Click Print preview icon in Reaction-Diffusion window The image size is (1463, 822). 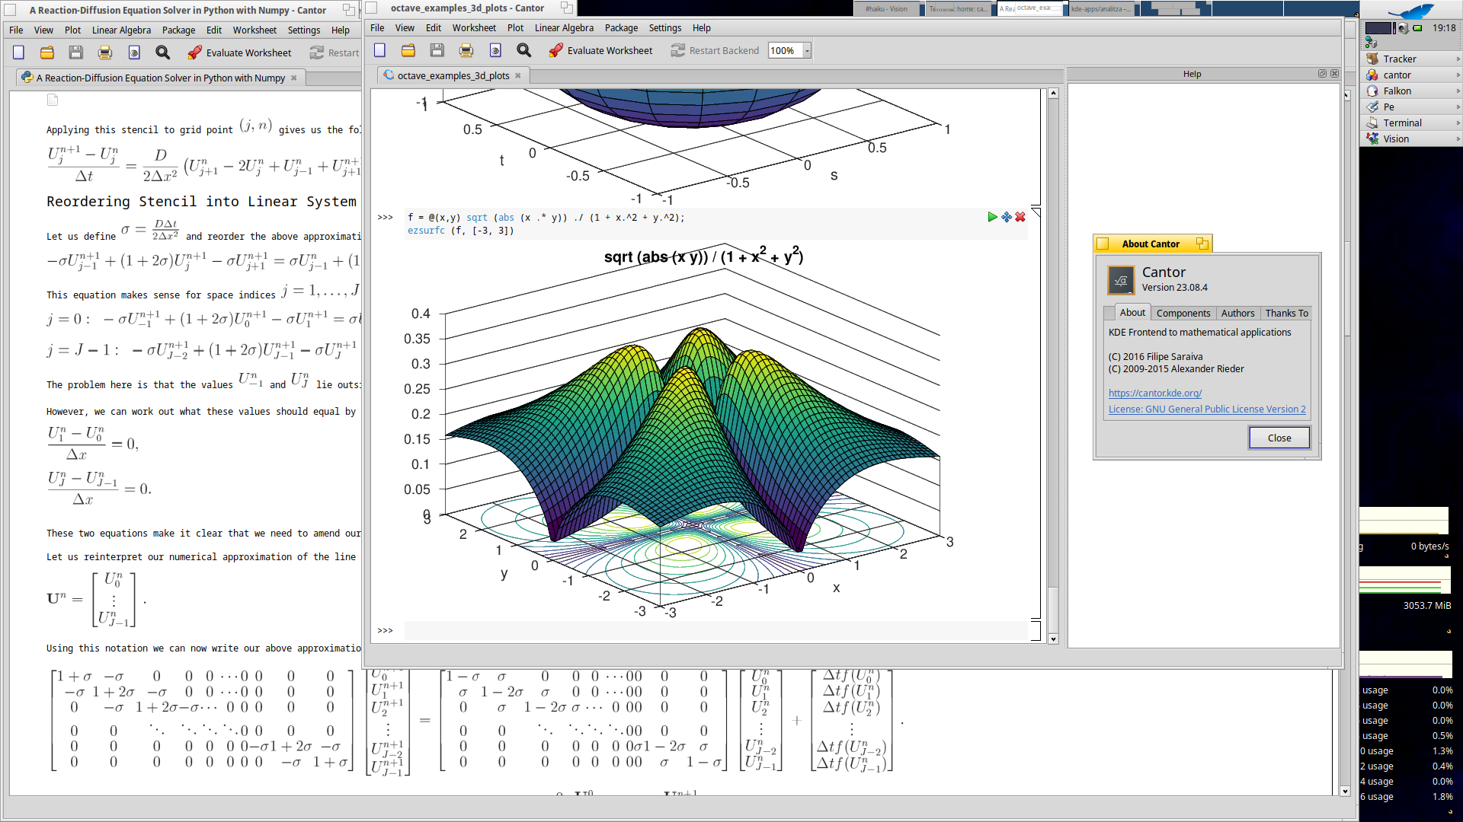pos(134,53)
